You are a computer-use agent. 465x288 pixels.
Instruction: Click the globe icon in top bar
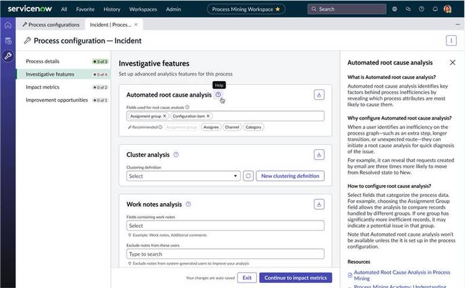pyautogui.click(x=394, y=9)
